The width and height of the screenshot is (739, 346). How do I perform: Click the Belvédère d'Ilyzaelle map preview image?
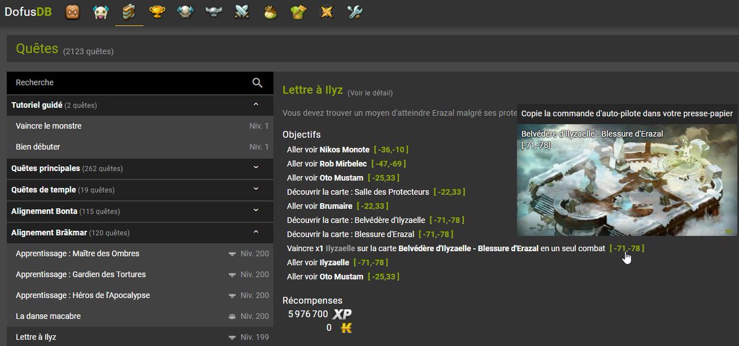[x=627, y=180]
